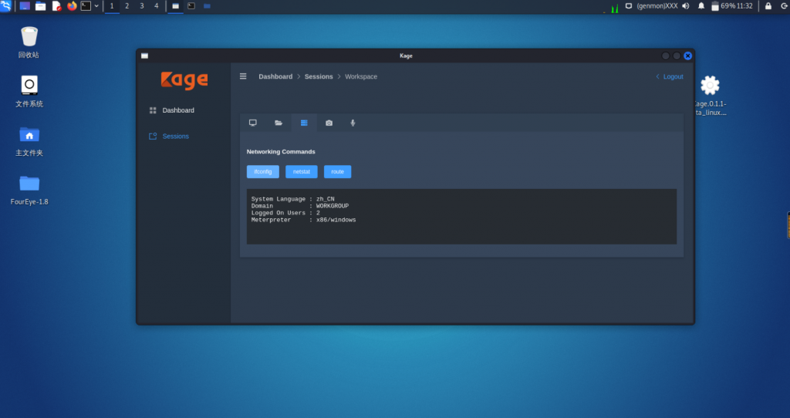Switch to workspace 3
This screenshot has width=790, height=418.
[x=142, y=6]
